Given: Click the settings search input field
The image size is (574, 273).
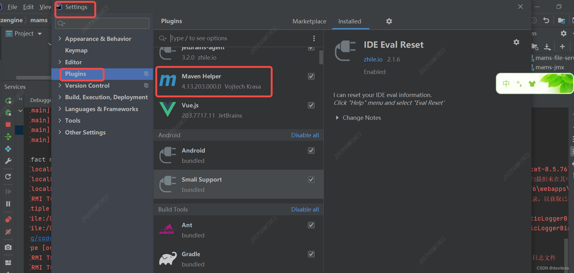Looking at the screenshot, I should click(x=102, y=23).
